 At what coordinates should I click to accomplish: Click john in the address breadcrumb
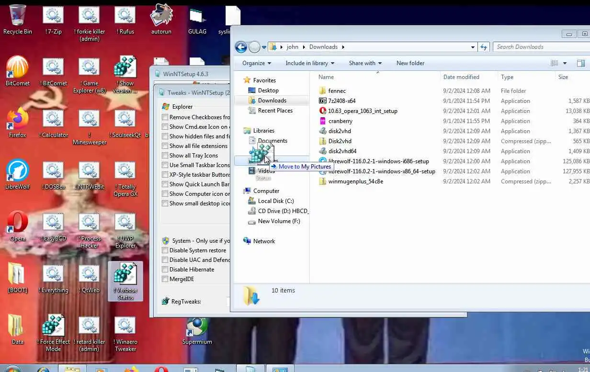[x=292, y=47]
